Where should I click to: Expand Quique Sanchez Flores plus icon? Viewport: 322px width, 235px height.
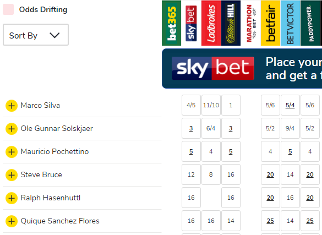12,221
